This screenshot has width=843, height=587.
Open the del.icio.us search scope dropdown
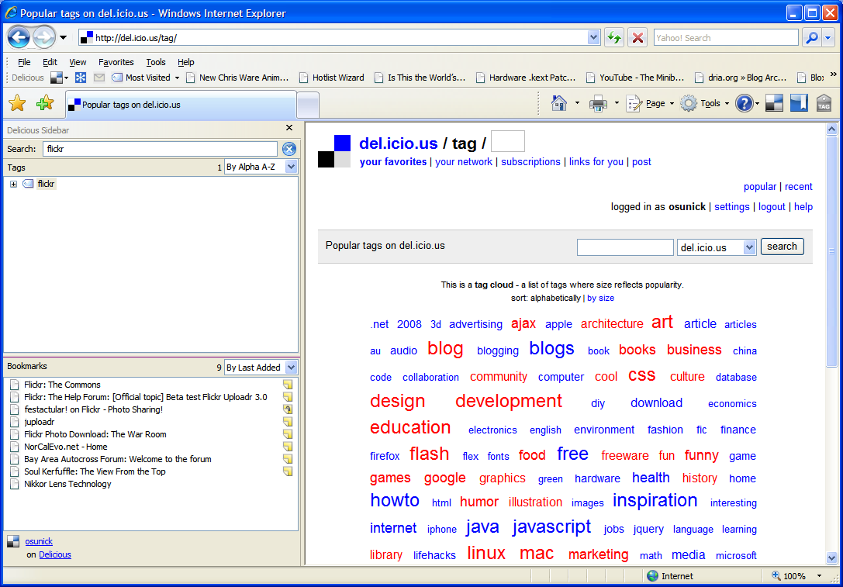pos(749,247)
